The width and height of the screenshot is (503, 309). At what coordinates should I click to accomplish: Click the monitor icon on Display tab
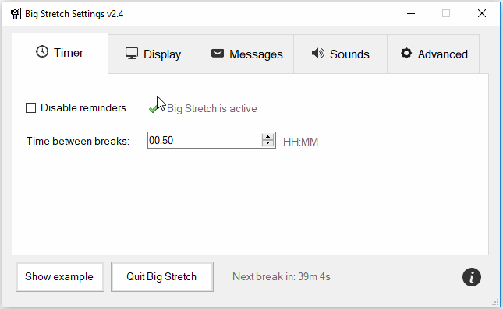click(x=132, y=54)
